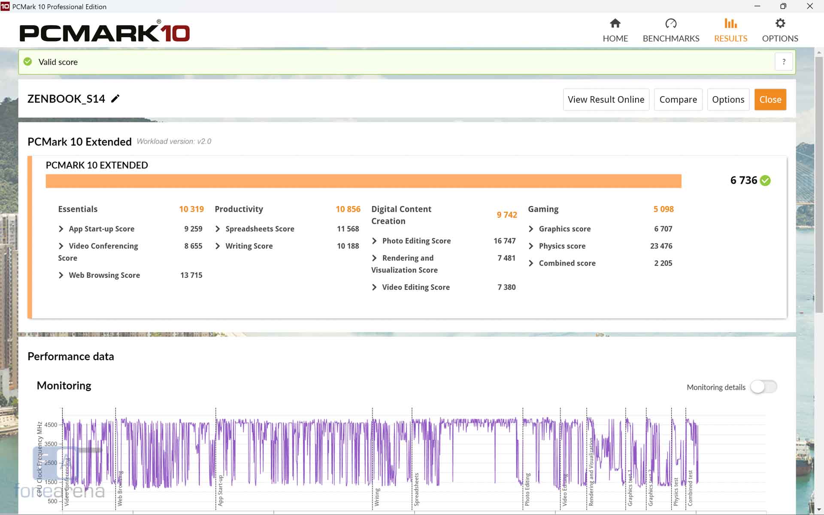824x515 pixels.
Task: Minimize the PCMark 10 window
Action: coord(757,6)
